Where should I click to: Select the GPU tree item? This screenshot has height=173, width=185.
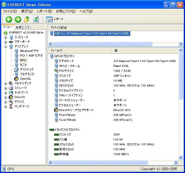(x=23, y=60)
